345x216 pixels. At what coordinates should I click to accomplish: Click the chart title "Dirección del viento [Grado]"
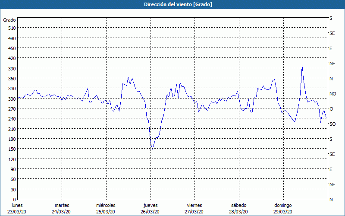178,4
